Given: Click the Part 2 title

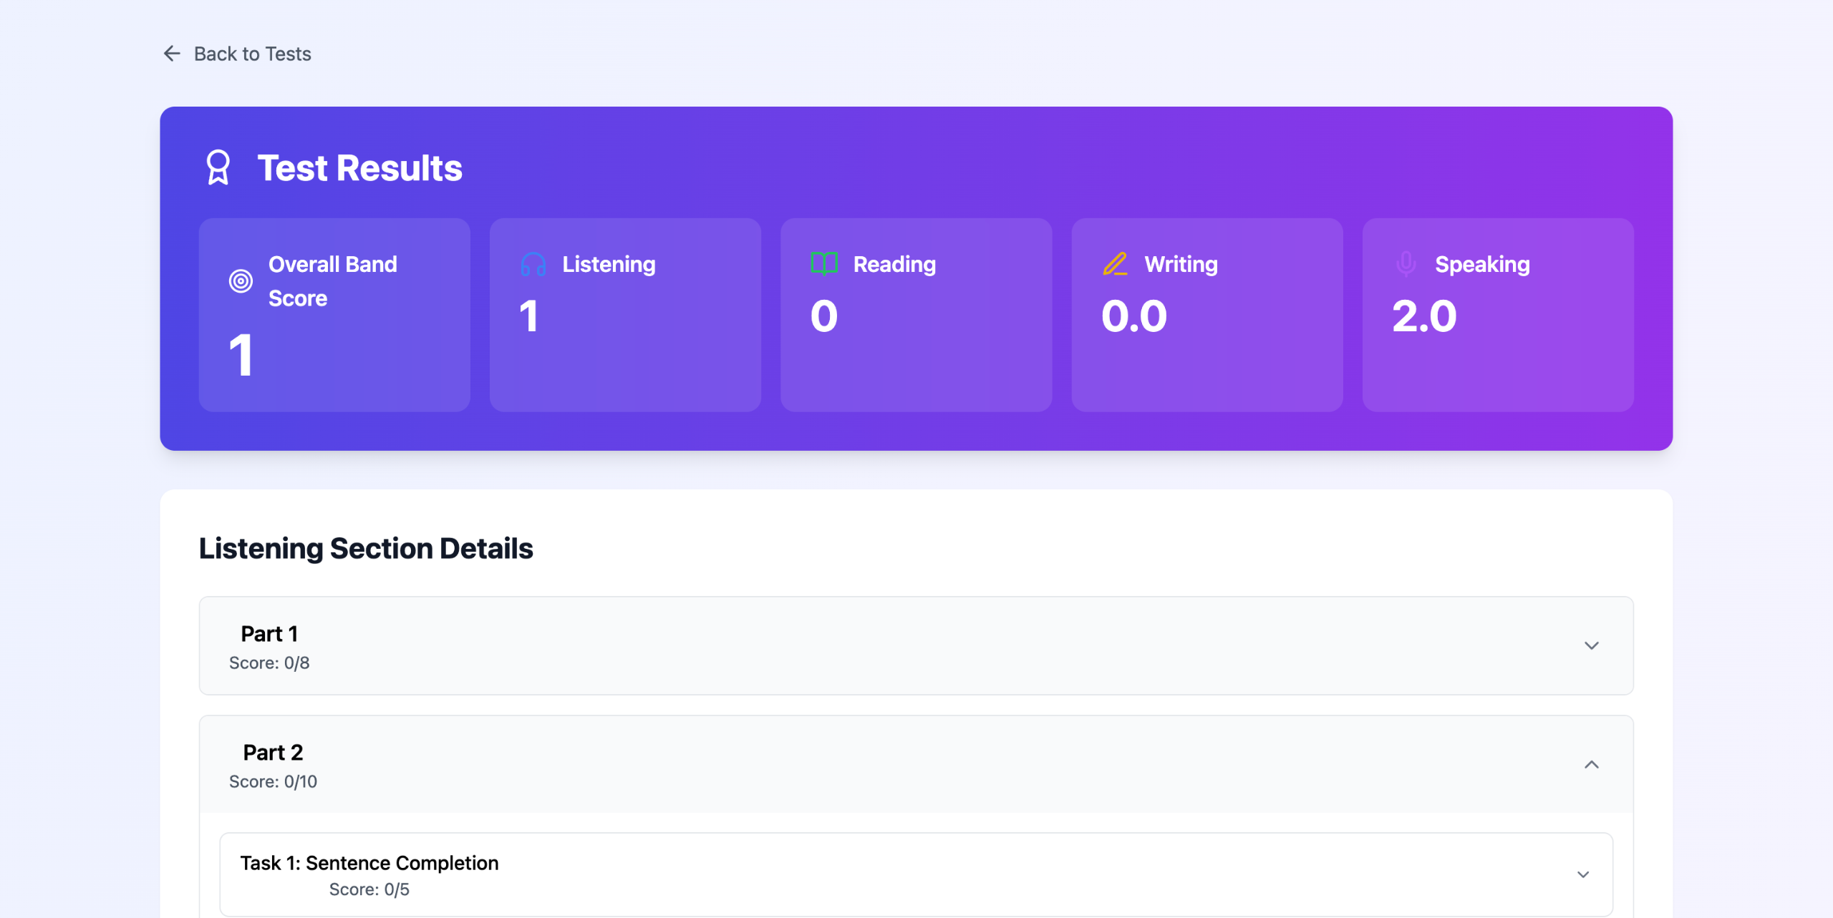Looking at the screenshot, I should pyautogui.click(x=273, y=752).
